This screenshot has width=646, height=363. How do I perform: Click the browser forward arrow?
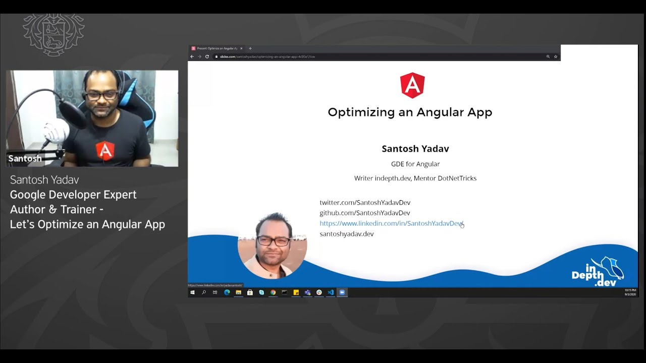pyautogui.click(x=199, y=56)
